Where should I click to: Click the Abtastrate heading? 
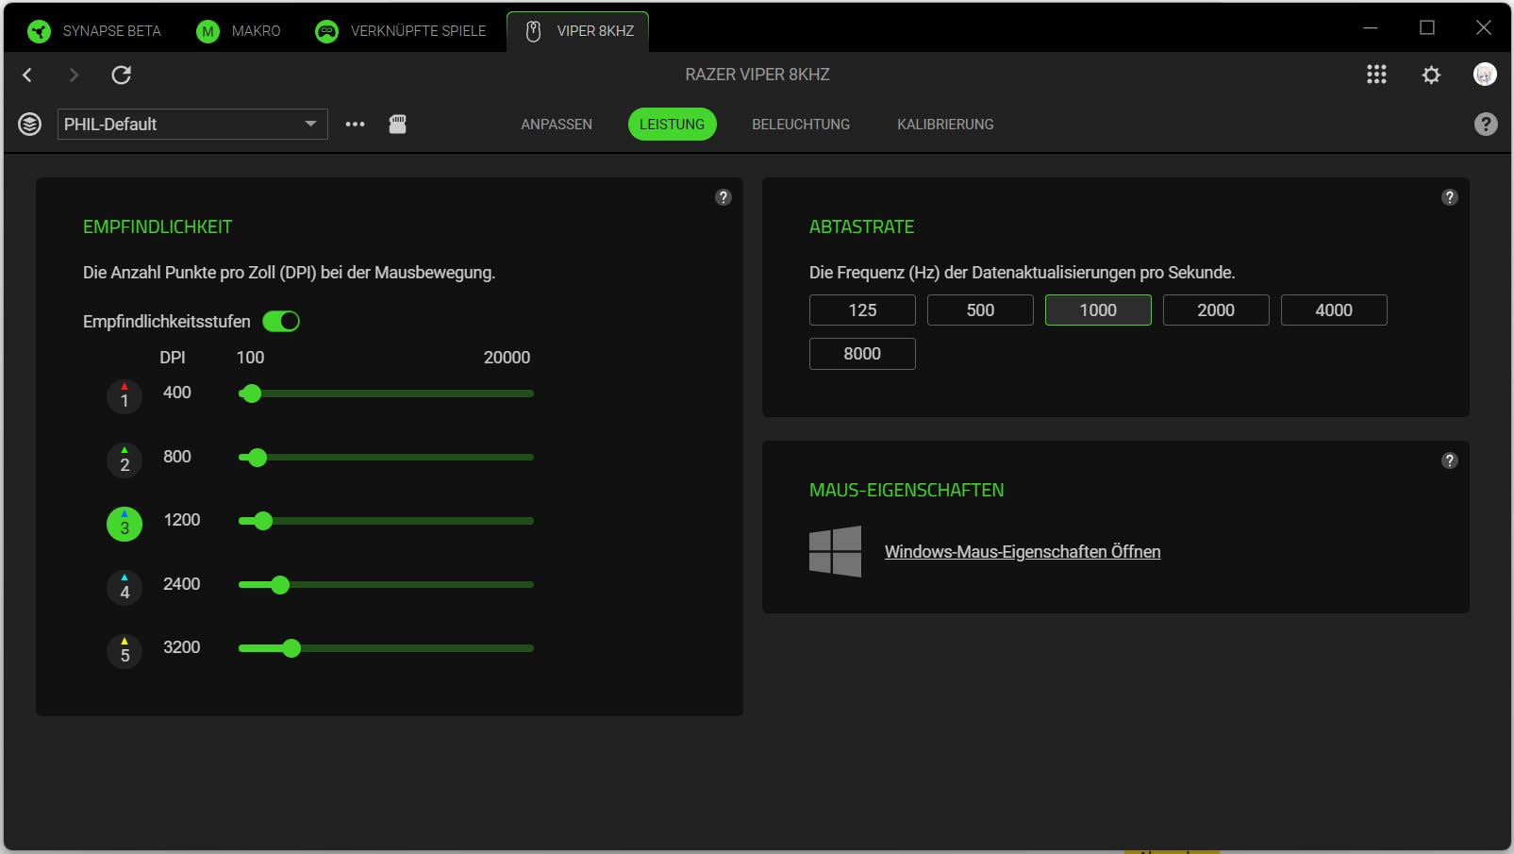862,227
